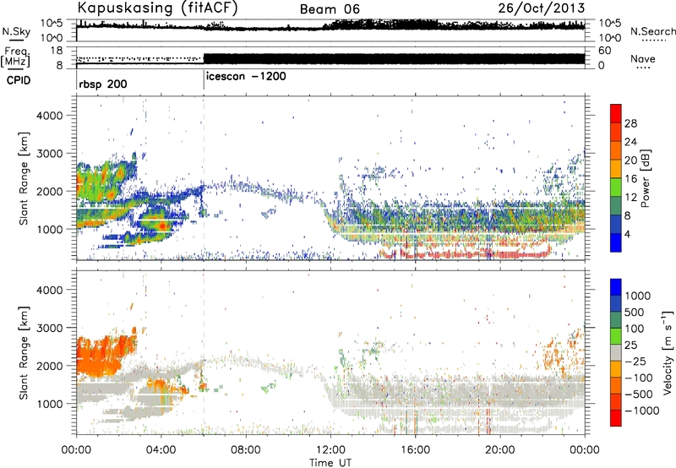Click the date '26/Oct/2013'

pos(542,8)
